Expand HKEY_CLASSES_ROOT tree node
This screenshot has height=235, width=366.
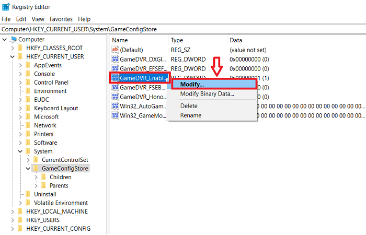(x=13, y=48)
